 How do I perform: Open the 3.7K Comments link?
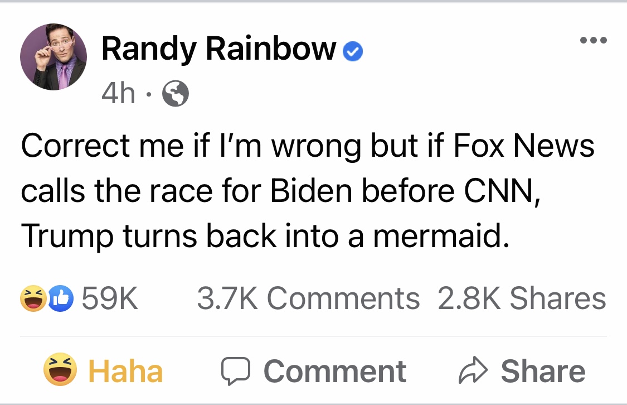pos(308,298)
